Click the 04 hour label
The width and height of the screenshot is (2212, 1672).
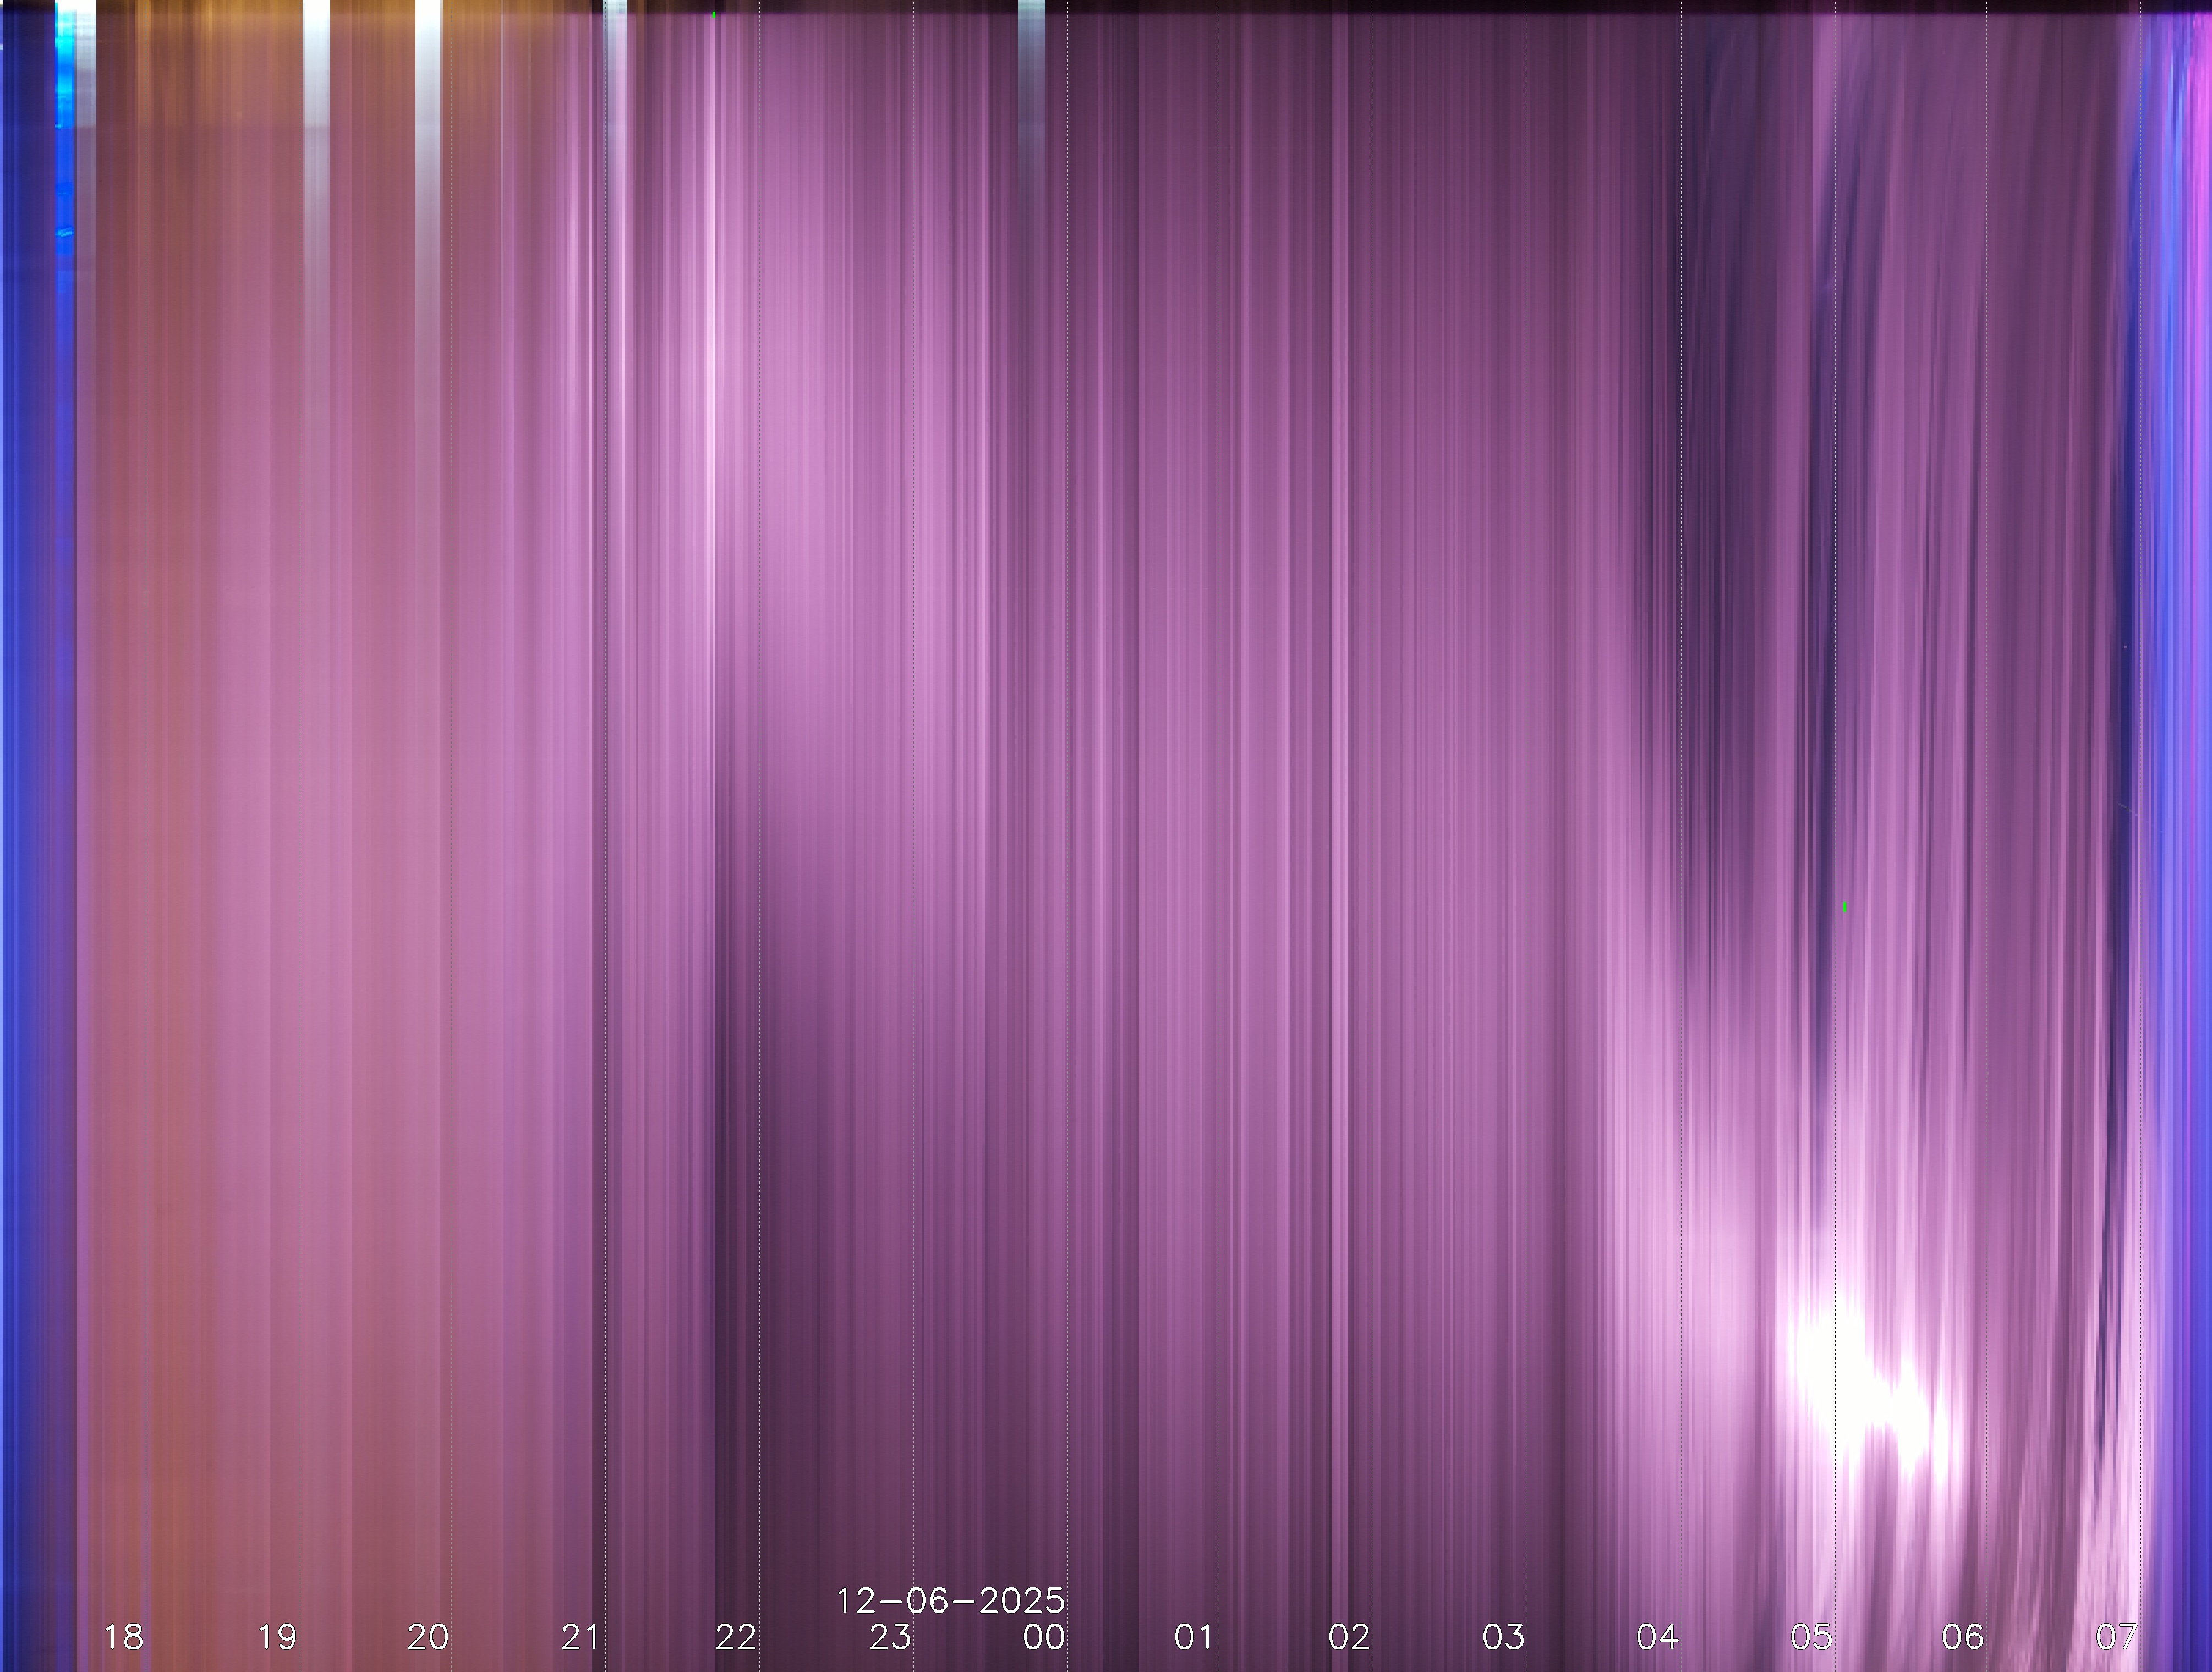pyautogui.click(x=1657, y=1637)
